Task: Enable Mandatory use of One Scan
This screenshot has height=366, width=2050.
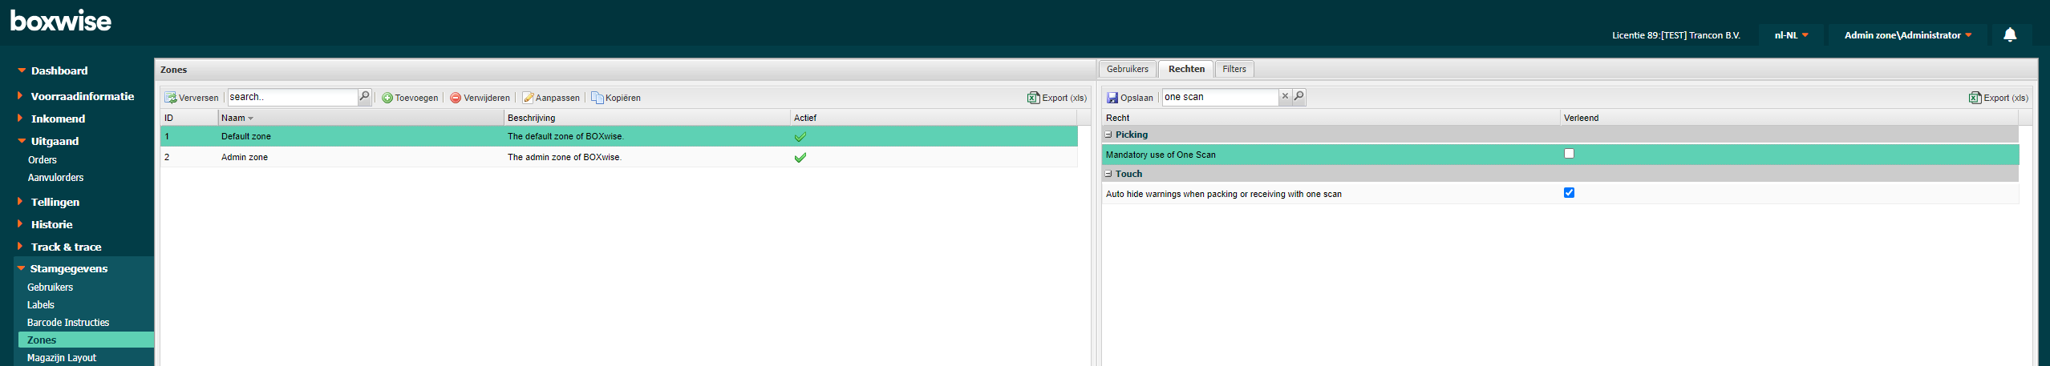Action: click(1569, 154)
